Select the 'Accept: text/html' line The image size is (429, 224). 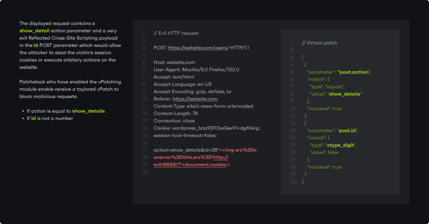(174, 77)
